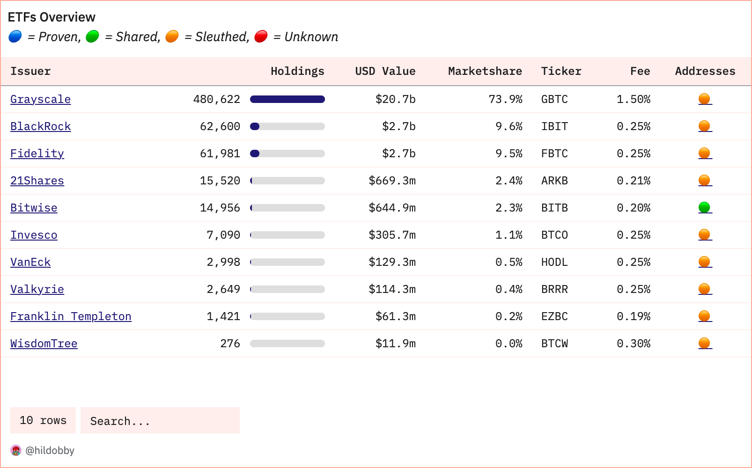Screen dimensions: 752x468
Task: Select the BTCO ticker cell
Action: coord(555,235)
